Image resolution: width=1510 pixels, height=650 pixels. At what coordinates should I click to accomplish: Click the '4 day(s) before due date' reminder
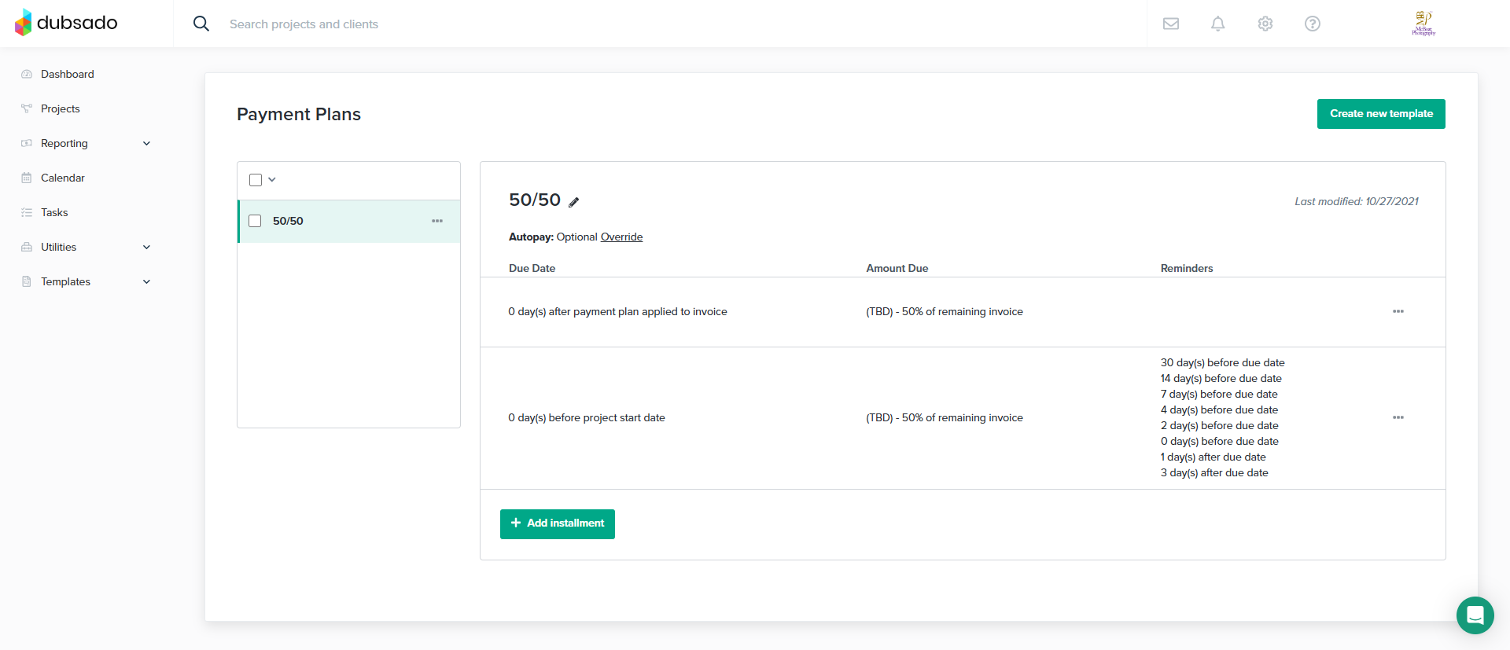click(x=1220, y=409)
